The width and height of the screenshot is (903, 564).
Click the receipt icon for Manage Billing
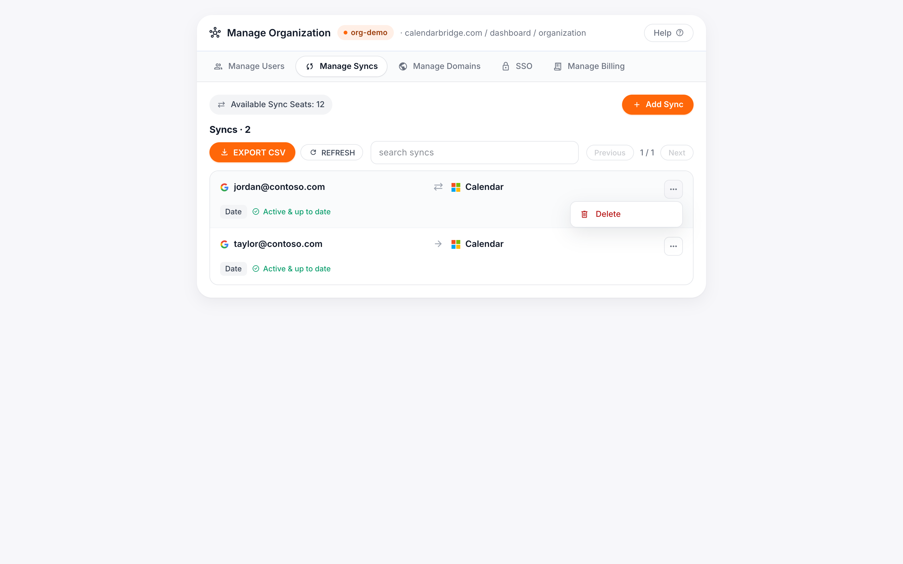(557, 66)
